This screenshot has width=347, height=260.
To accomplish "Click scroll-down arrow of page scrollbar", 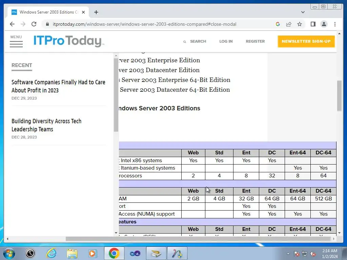I will coord(339,233).
